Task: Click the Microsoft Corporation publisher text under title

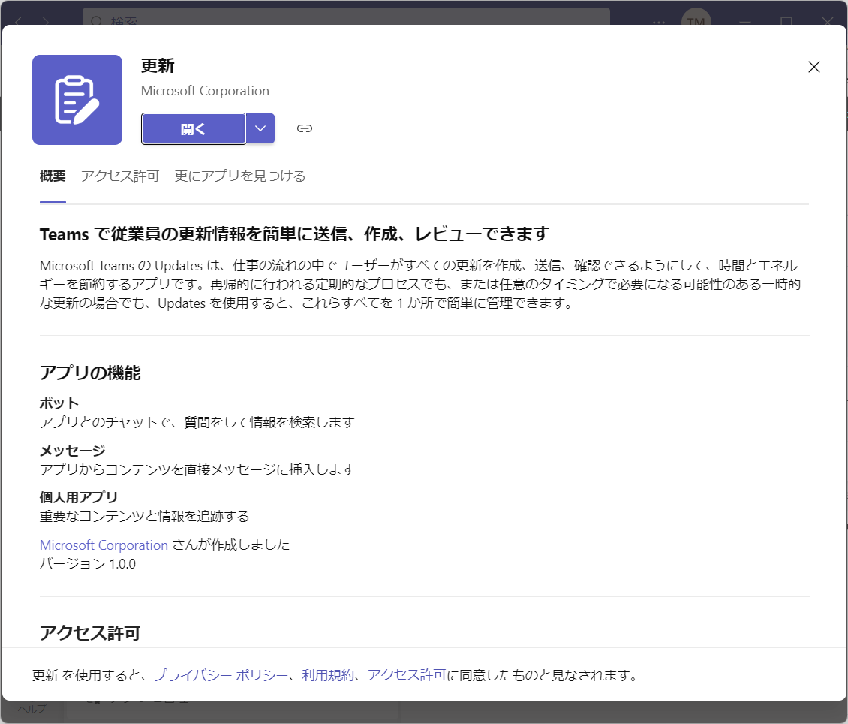Action: pyautogui.click(x=205, y=91)
